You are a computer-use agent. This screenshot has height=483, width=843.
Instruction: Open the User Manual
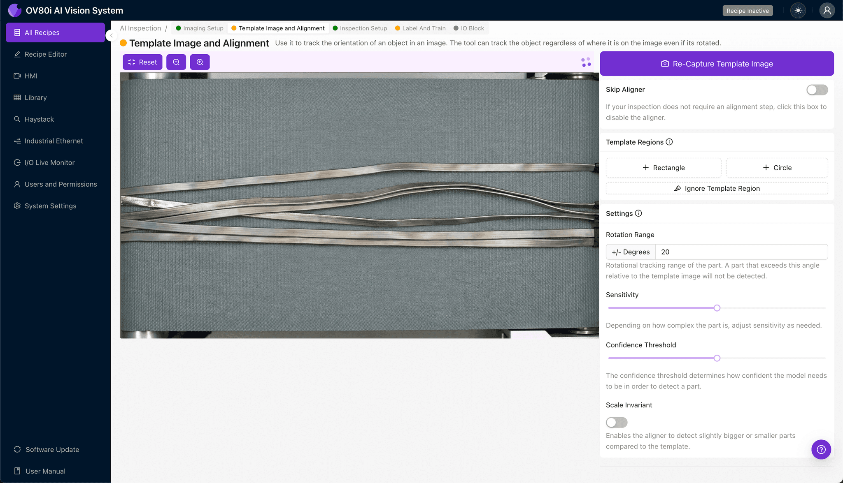pos(56,471)
